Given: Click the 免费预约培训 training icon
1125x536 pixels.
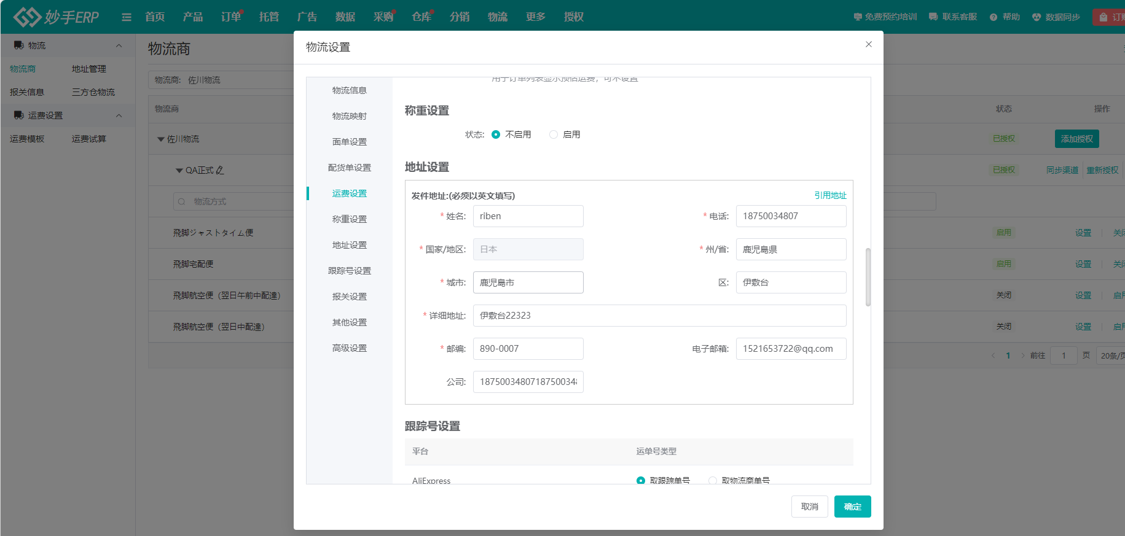Looking at the screenshot, I should point(858,17).
